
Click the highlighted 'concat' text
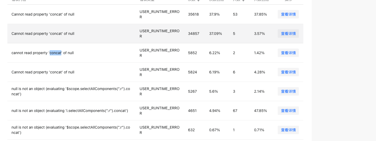pyautogui.click(x=55, y=53)
